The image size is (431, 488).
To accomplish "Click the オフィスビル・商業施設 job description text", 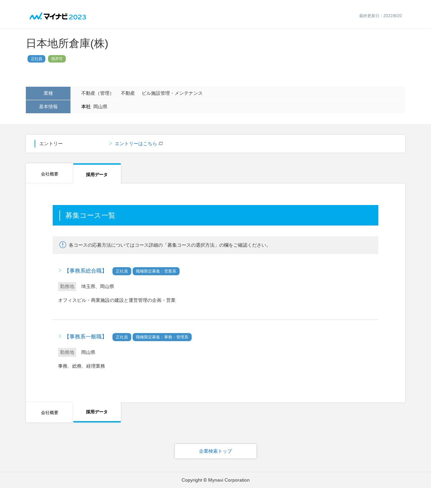I will click(117, 300).
